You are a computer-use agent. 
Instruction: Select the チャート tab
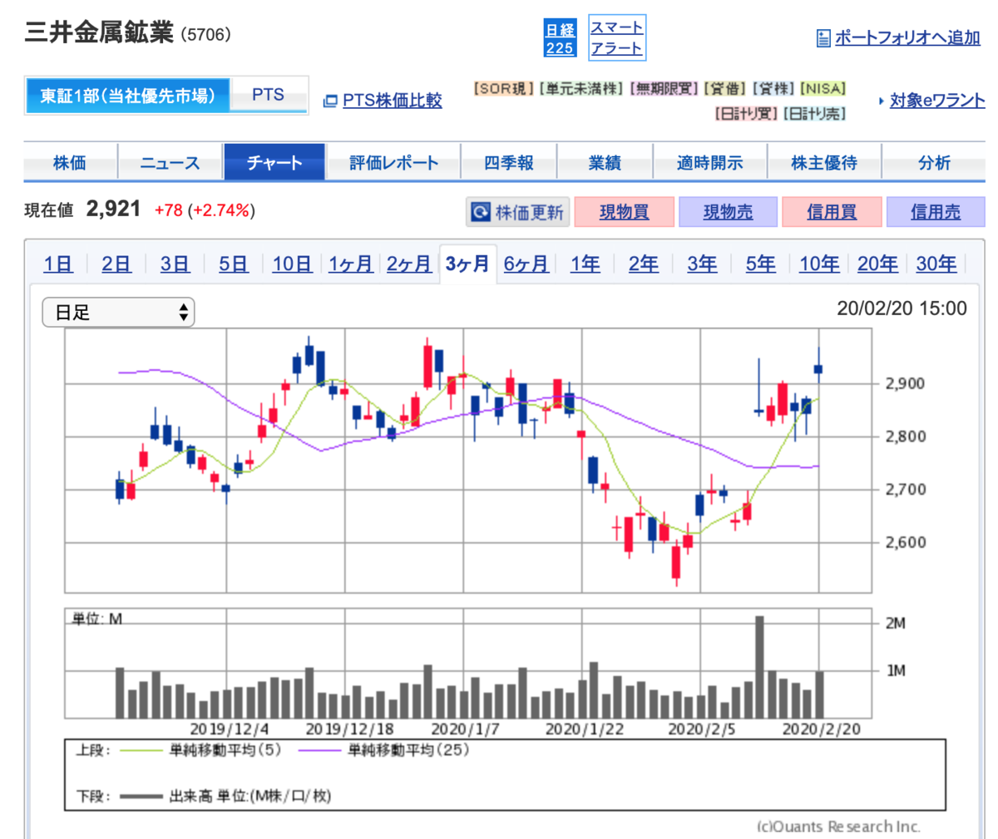[x=274, y=162]
